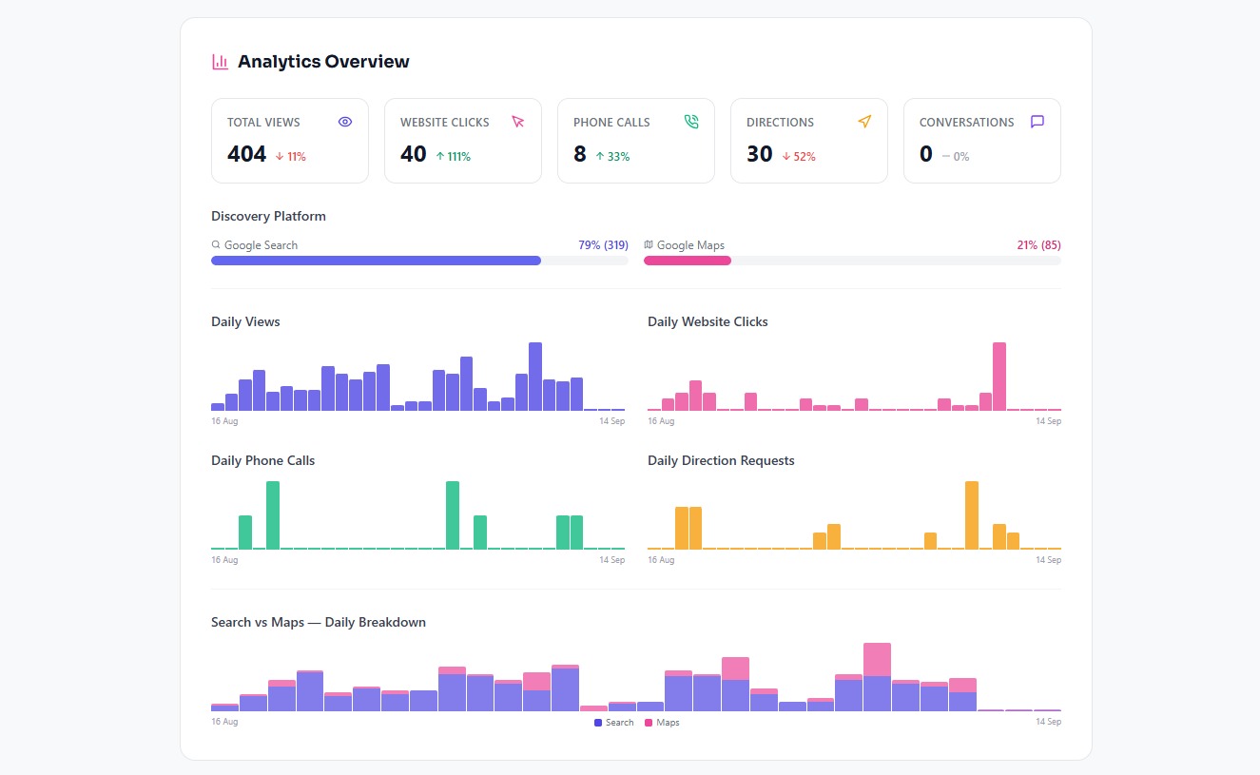Viewport: 1260px width, 775px height.
Task: Open the Phone Calls card
Action: [x=636, y=141]
